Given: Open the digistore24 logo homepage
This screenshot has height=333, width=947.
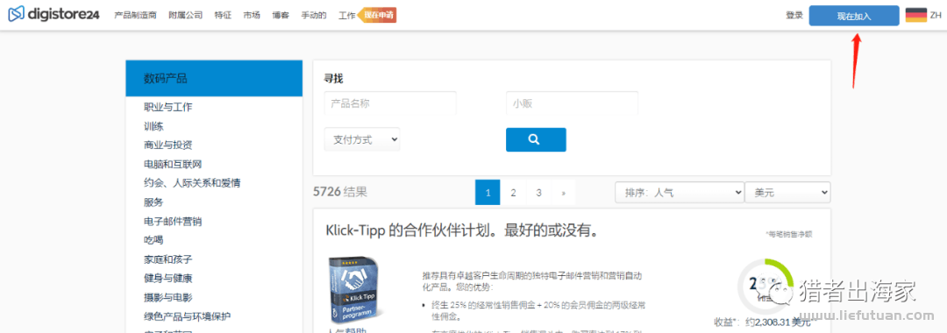Looking at the screenshot, I should coord(53,15).
